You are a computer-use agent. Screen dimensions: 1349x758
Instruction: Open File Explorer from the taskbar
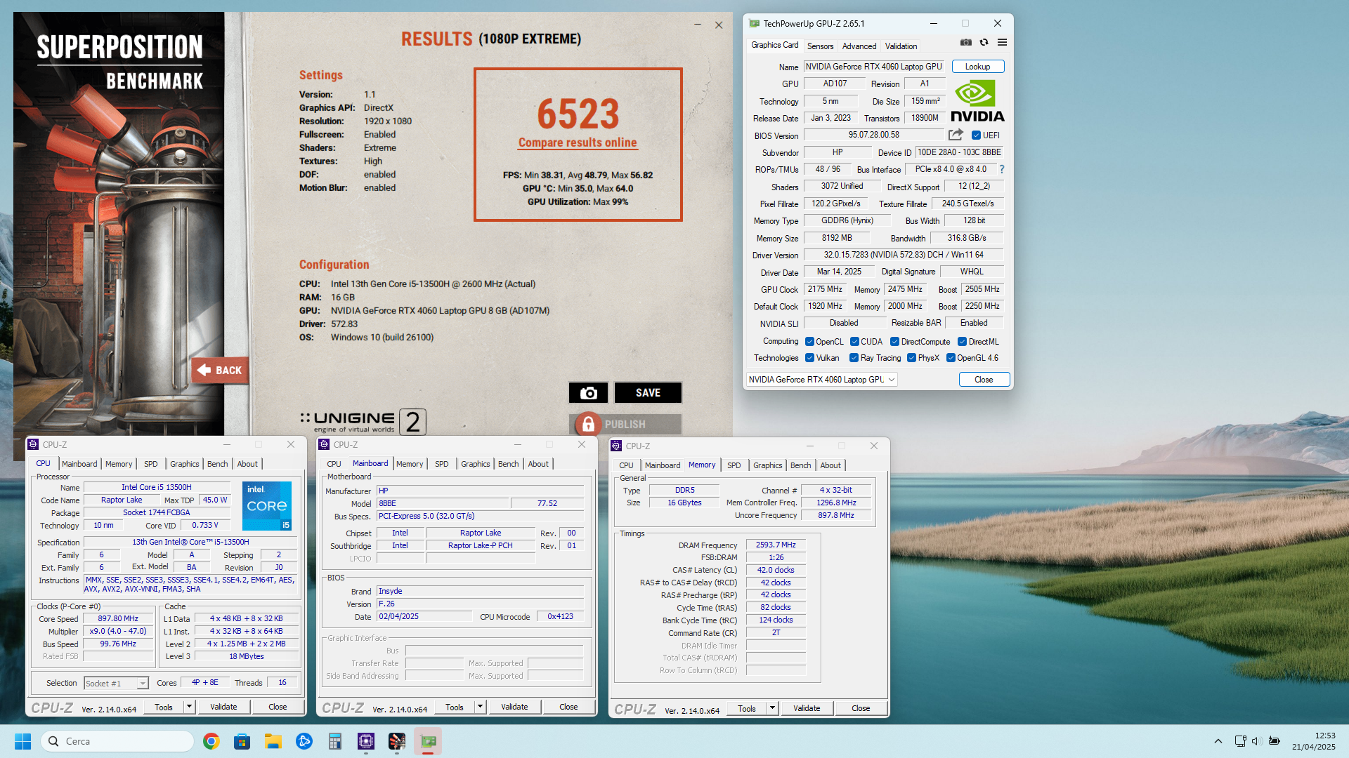[x=273, y=741]
